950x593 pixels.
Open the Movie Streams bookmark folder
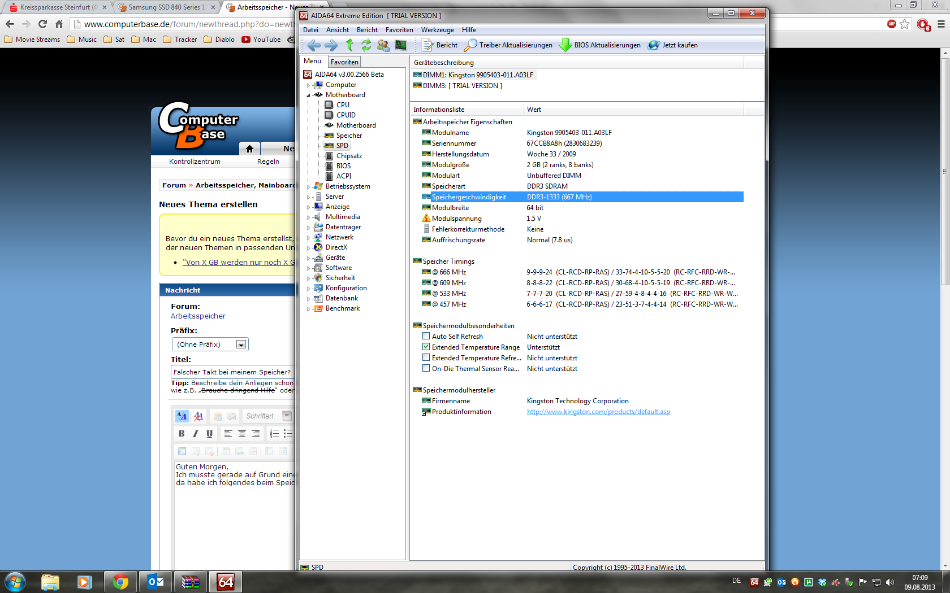pyautogui.click(x=32, y=40)
